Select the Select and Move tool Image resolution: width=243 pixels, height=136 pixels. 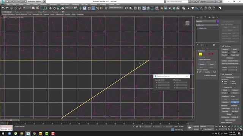(50, 8)
